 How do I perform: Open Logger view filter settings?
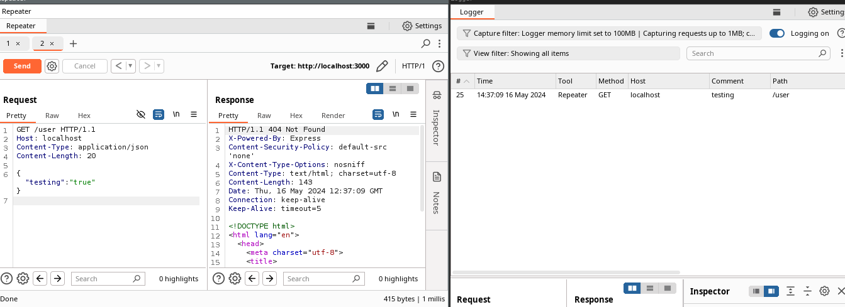[x=568, y=53]
